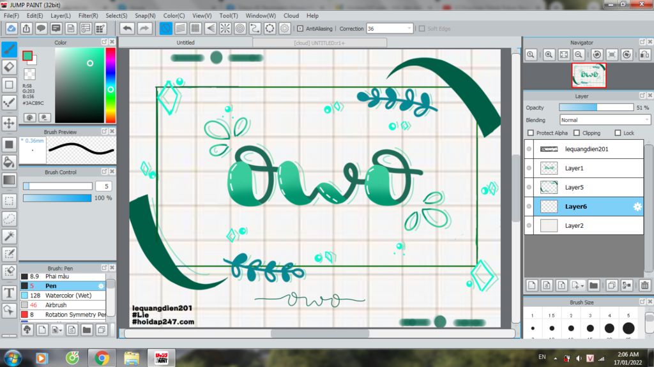
Task: Open the language indicator tray arrow
Action: [555, 358]
